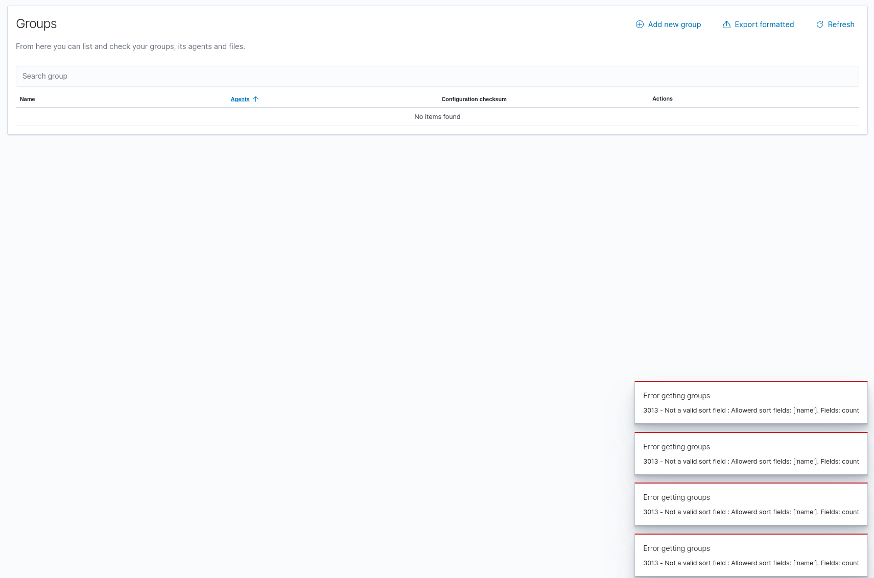
Task: Click Export formatted
Action: 764,24
